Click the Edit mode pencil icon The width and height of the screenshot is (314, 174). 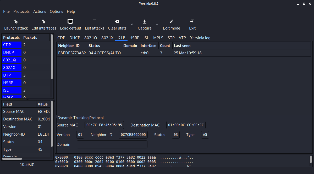click(x=172, y=21)
